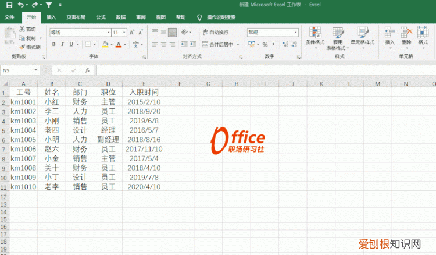Screen dimensions: 436x255
Task: Undo the last action
Action: [21, 5]
